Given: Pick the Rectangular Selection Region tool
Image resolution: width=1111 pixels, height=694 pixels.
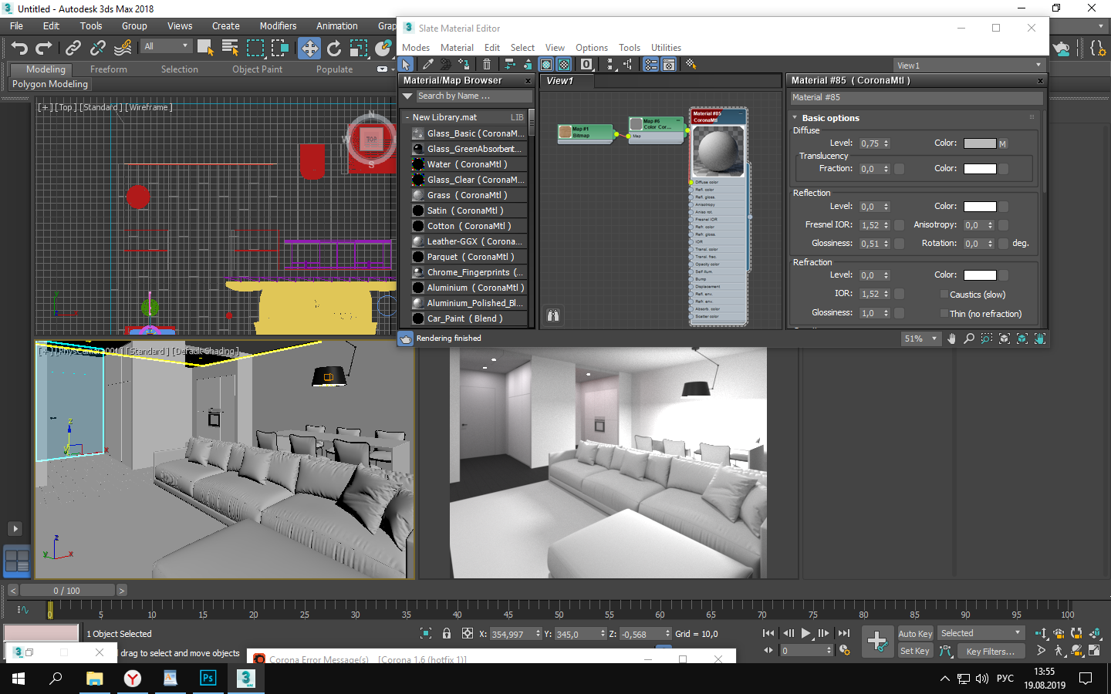Looking at the screenshot, I should click(255, 48).
